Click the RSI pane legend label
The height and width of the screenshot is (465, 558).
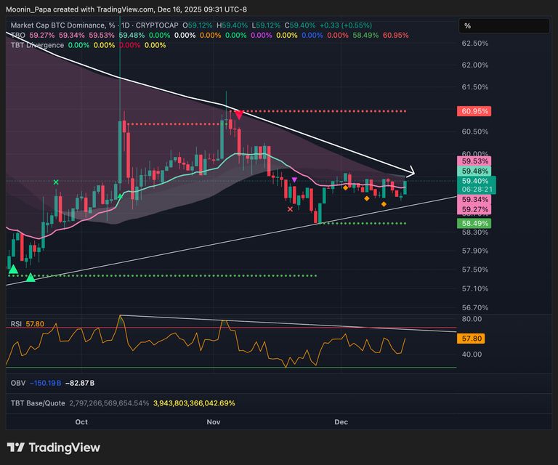pos(16,323)
